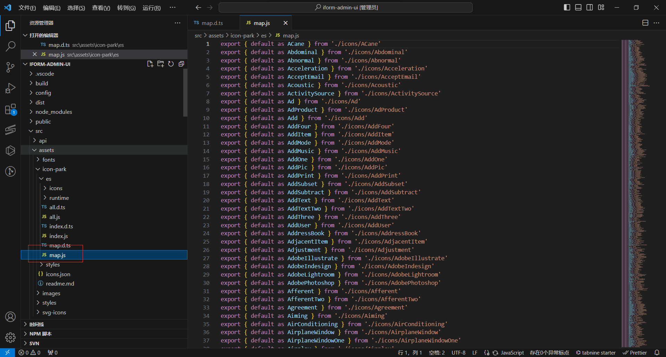Open the Manage settings gear
This screenshot has height=357, width=666.
pyautogui.click(x=10, y=337)
